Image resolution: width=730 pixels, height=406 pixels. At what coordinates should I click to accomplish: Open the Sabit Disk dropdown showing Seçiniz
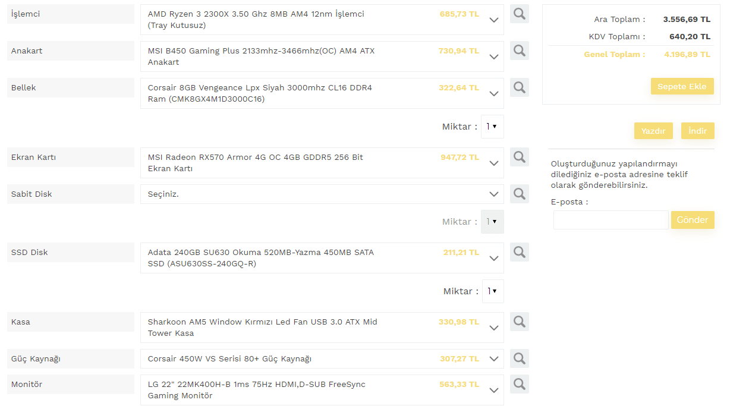[322, 194]
